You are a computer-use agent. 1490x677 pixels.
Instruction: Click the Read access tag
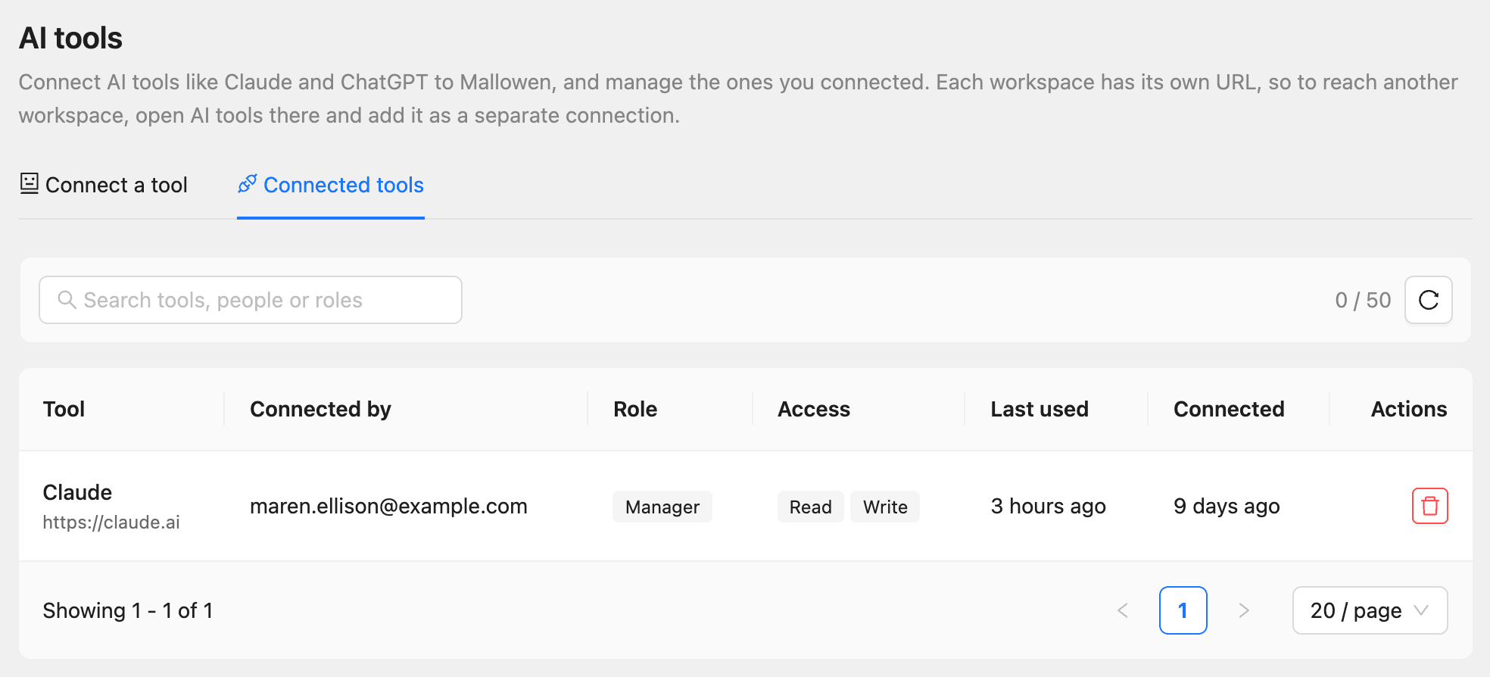click(810, 507)
